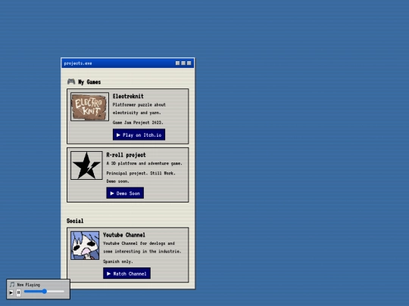
Task: Click the Youtube Channel title
Action: tap(124, 235)
